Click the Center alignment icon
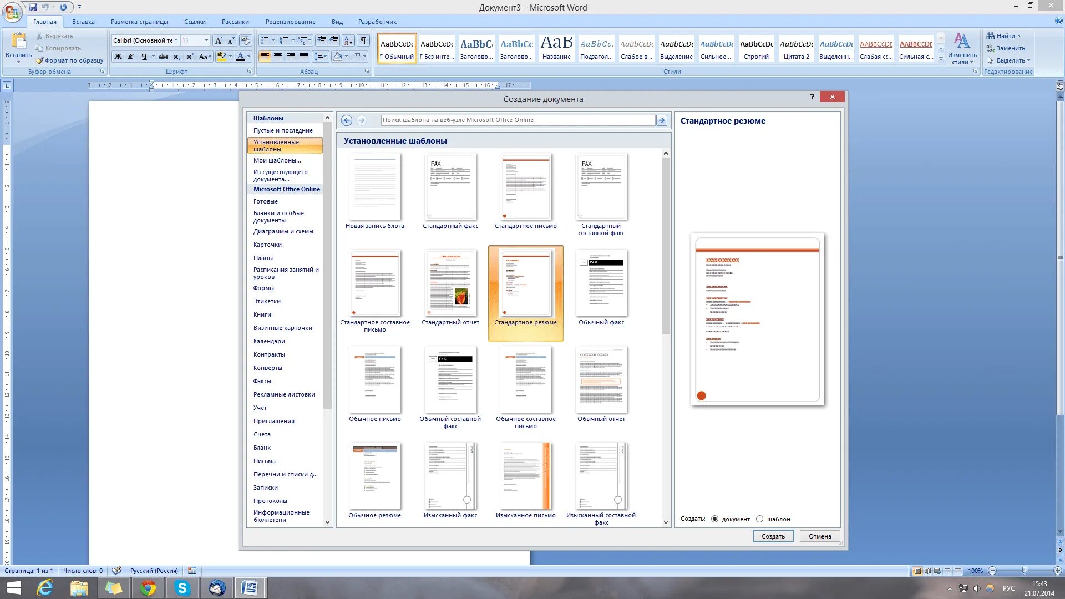This screenshot has height=599, width=1065. coord(278,57)
